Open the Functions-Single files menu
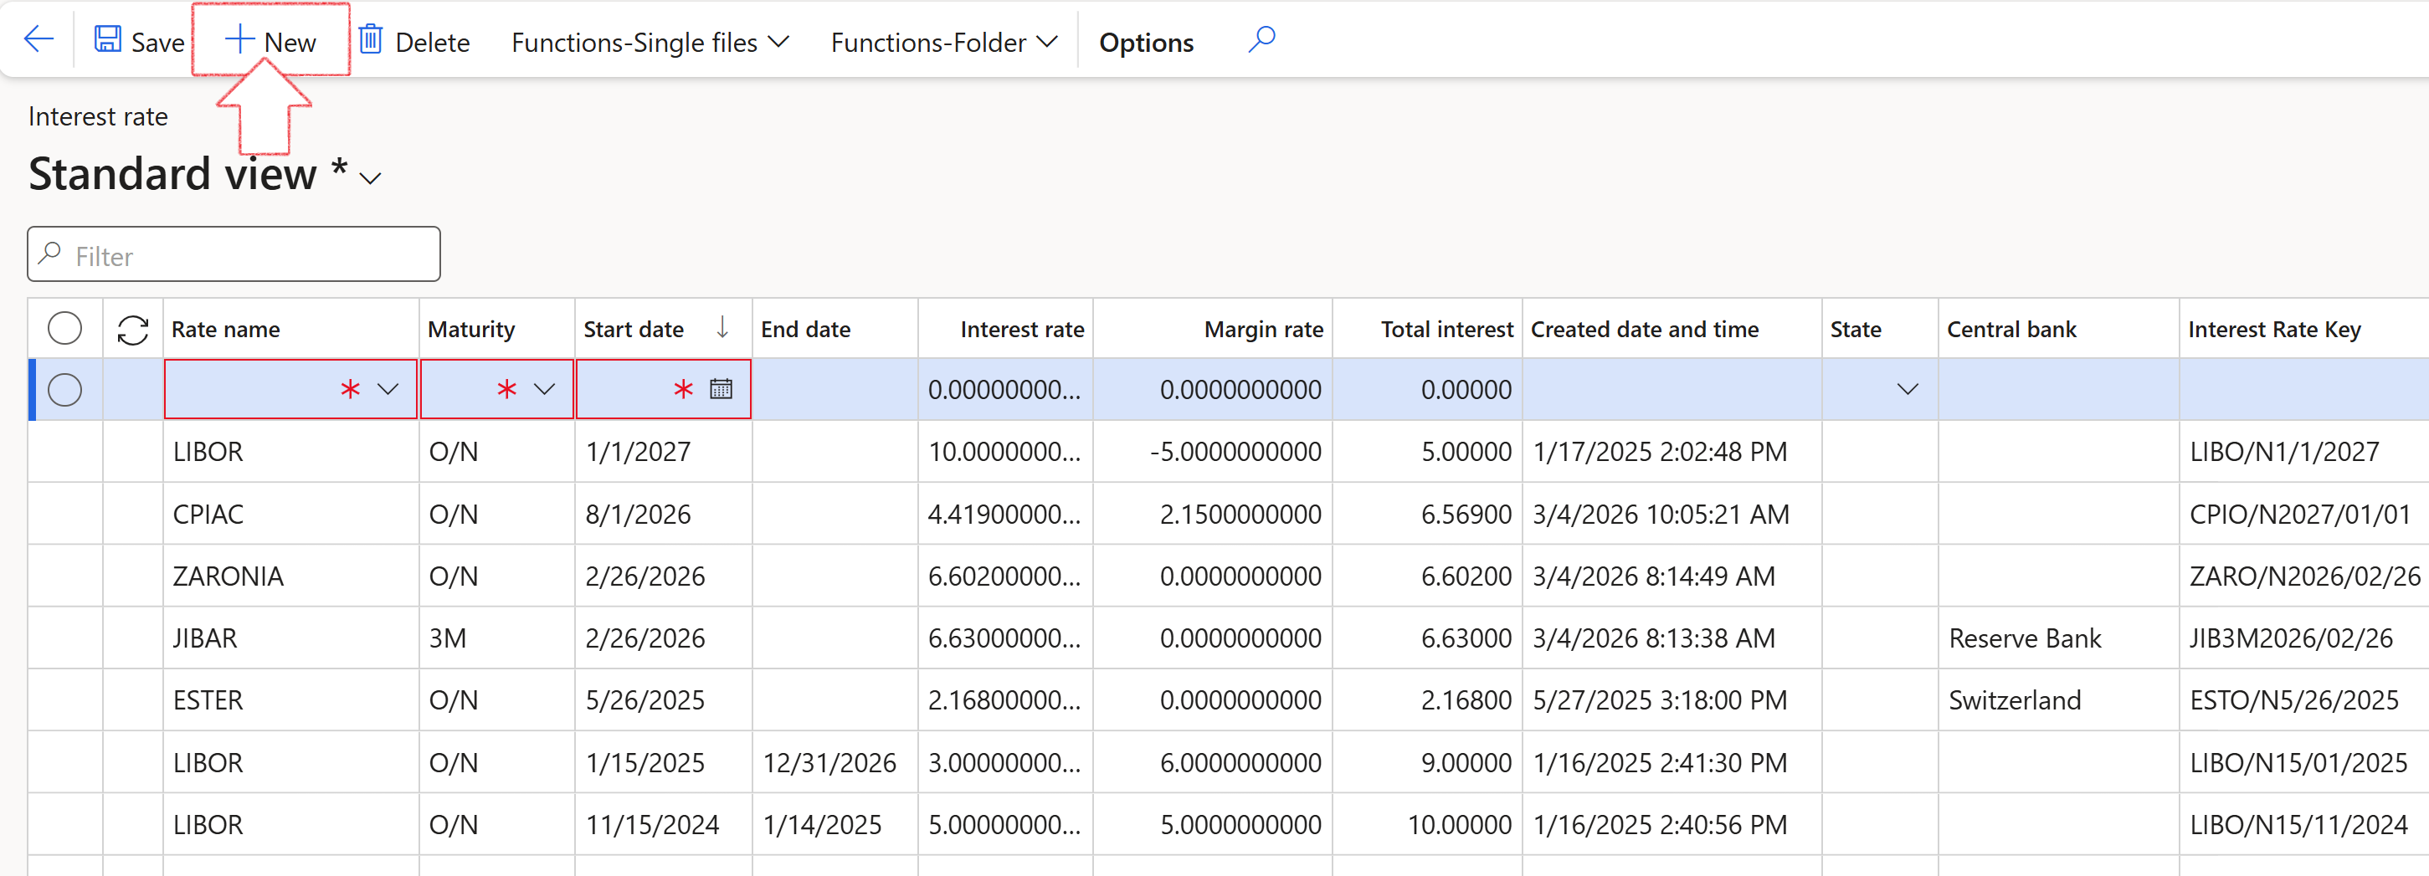Screen dimensions: 2429x876 (x=650, y=43)
